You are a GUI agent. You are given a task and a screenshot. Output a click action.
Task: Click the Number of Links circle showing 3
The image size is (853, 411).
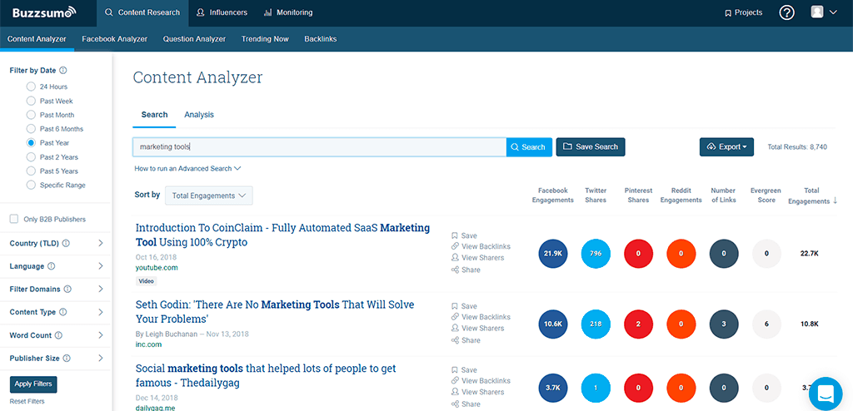[724, 324]
